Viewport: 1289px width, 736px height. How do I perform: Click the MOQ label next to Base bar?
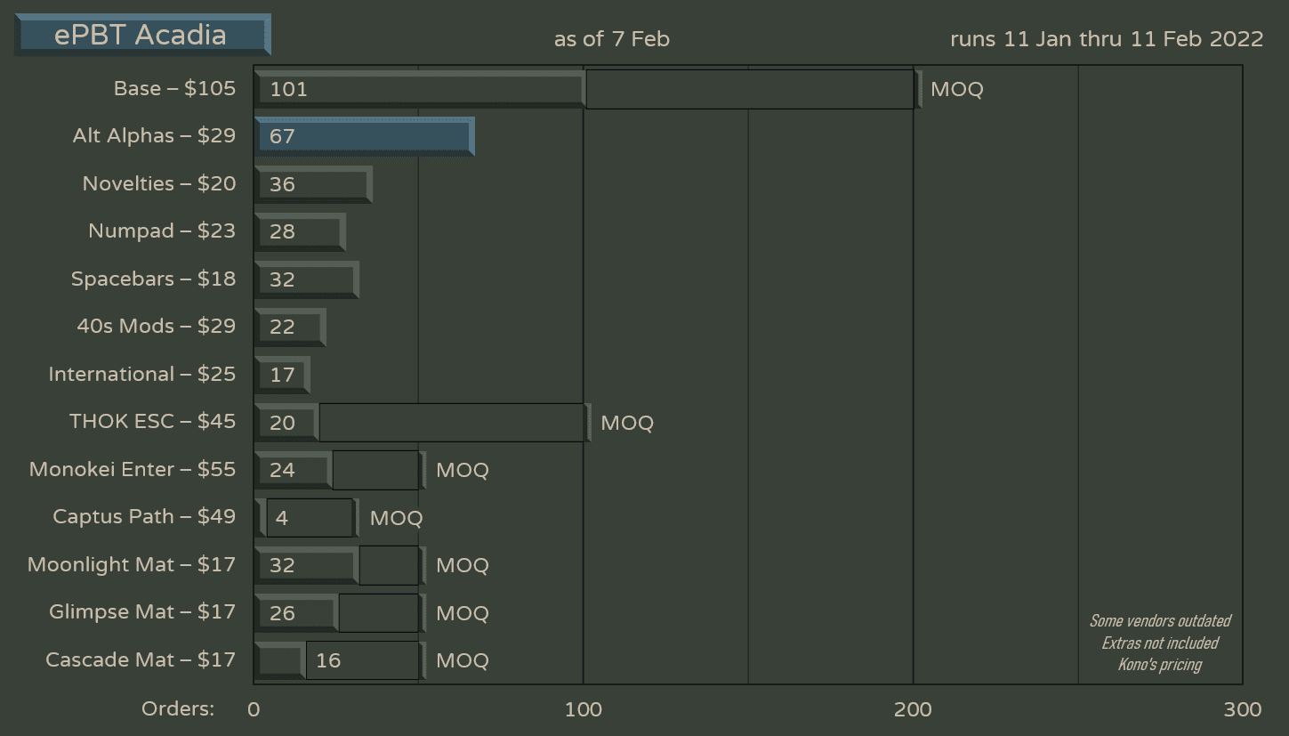956,90
